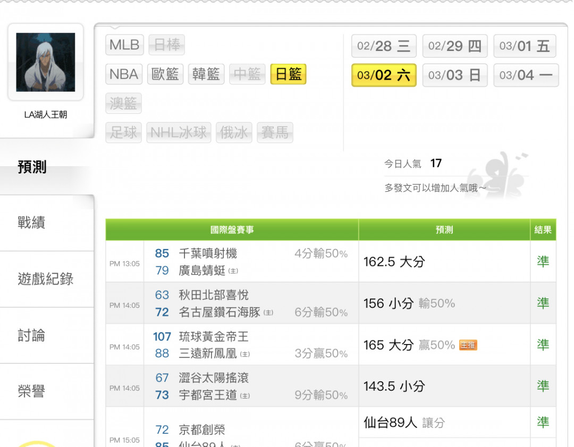Pick the 韓籃 league filter
Image resolution: width=574 pixels, height=447 pixels.
pos(206,74)
